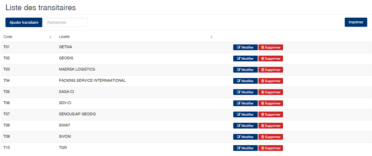Sort the table by Libellé column arrows
372x156 pixels.
point(212,37)
